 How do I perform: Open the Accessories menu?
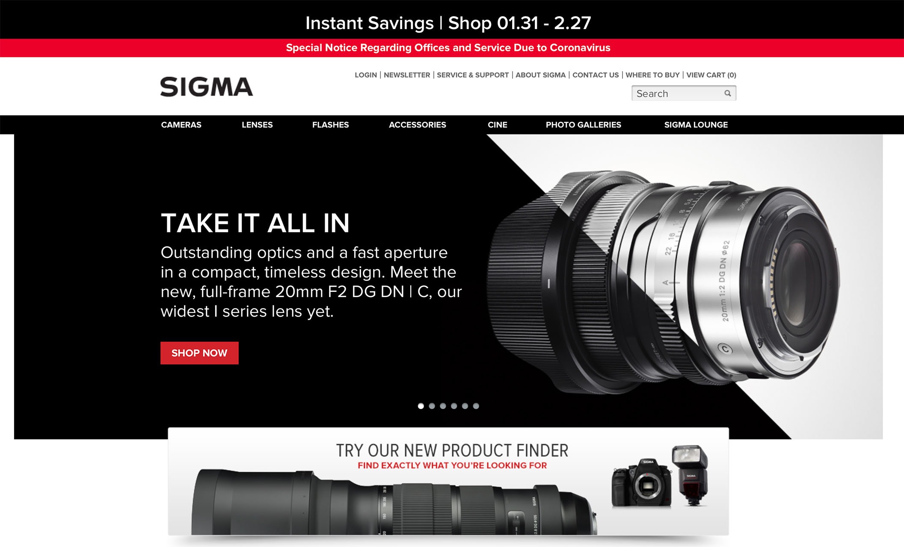(418, 125)
